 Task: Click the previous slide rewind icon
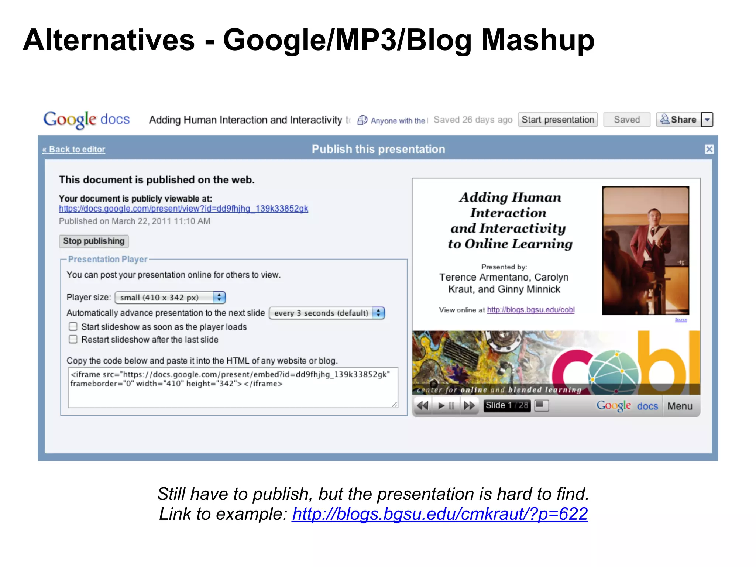[423, 406]
